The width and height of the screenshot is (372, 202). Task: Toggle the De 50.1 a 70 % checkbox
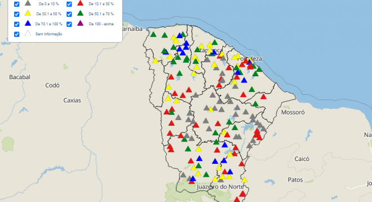[x=69, y=14]
